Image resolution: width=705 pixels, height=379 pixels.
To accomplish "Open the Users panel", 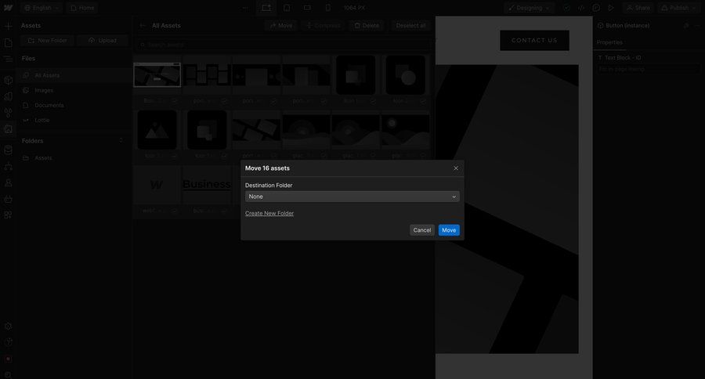I will [8, 183].
